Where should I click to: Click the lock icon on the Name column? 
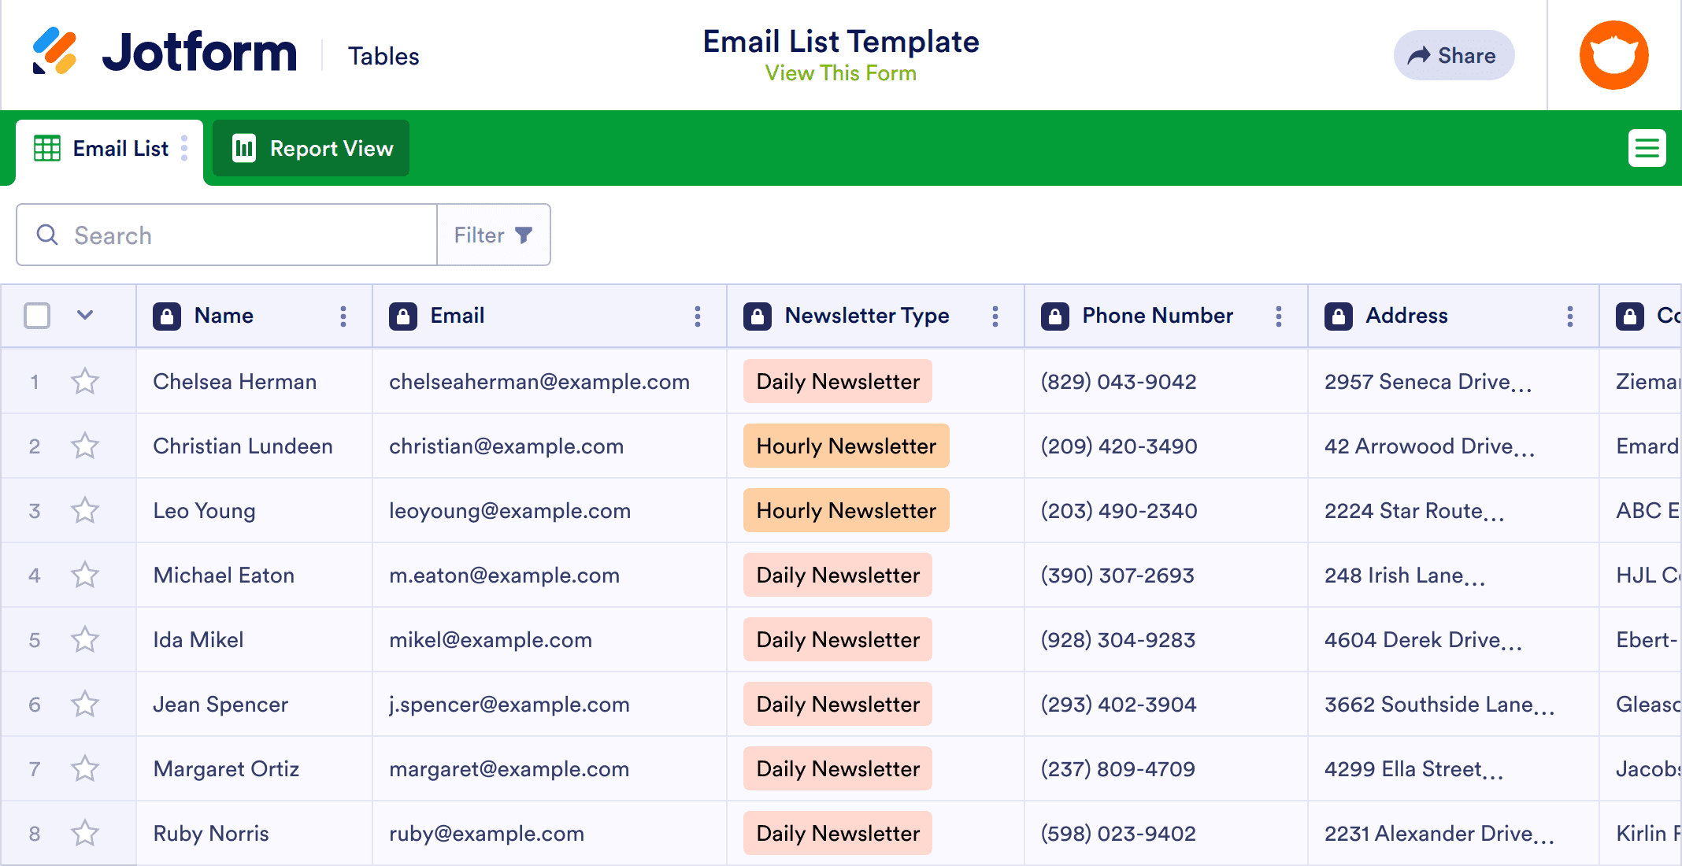(167, 316)
